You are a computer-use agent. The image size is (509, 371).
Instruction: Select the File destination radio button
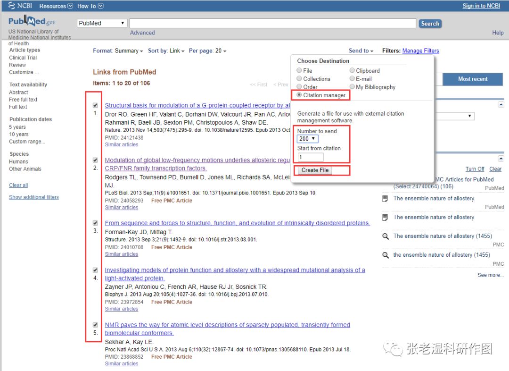point(299,70)
